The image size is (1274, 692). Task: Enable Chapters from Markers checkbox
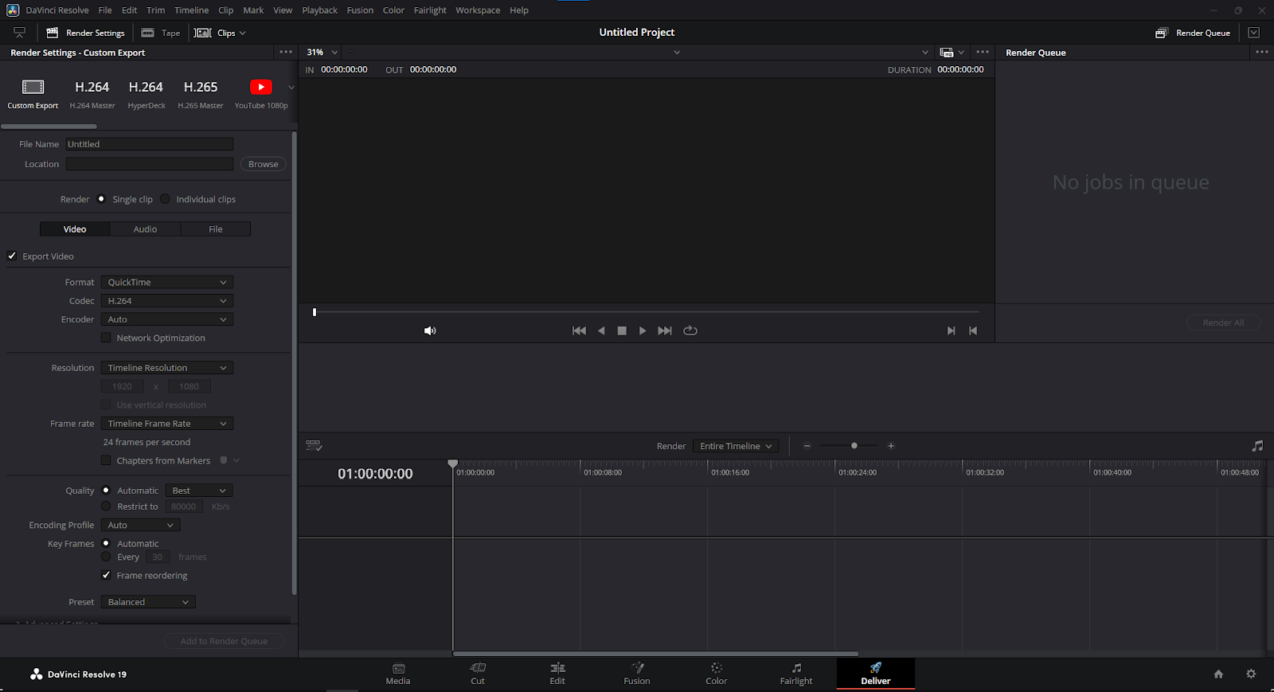[x=106, y=460]
